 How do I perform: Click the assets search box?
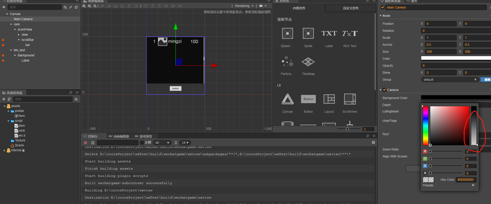tap(43, 99)
